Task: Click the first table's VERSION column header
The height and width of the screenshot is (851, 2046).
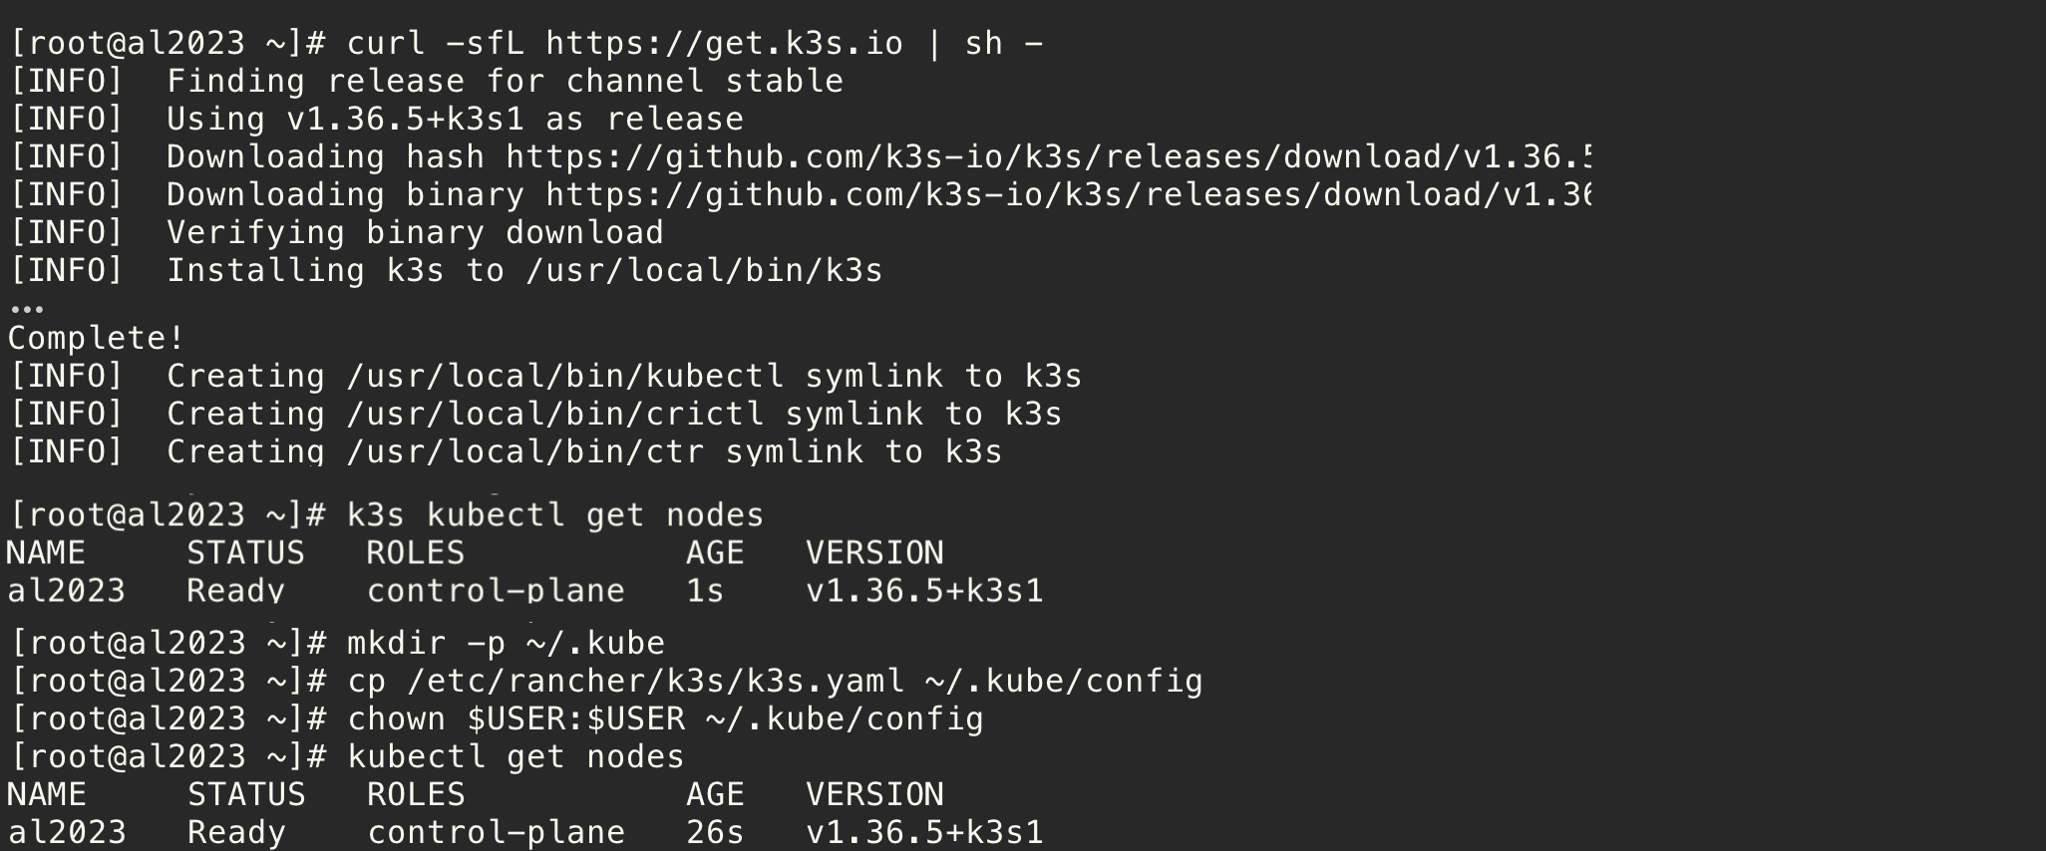Action: pos(874,553)
